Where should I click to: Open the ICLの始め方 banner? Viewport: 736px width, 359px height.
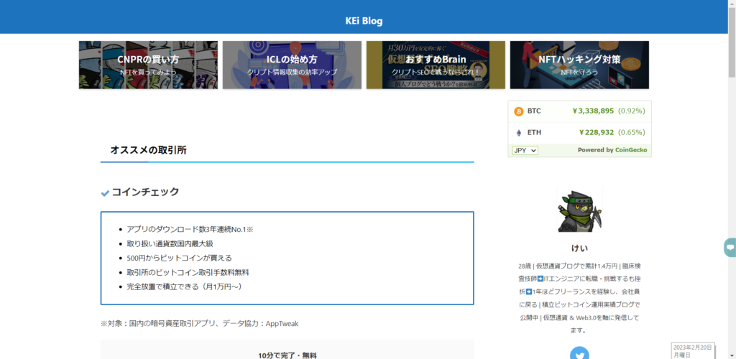tap(292, 65)
